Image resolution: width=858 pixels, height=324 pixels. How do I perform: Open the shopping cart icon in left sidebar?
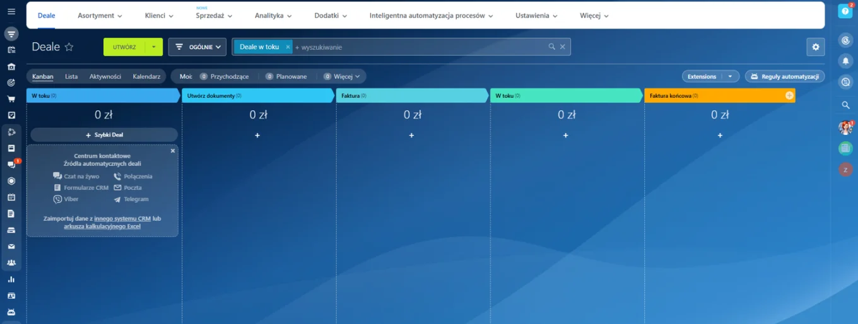[x=11, y=99]
